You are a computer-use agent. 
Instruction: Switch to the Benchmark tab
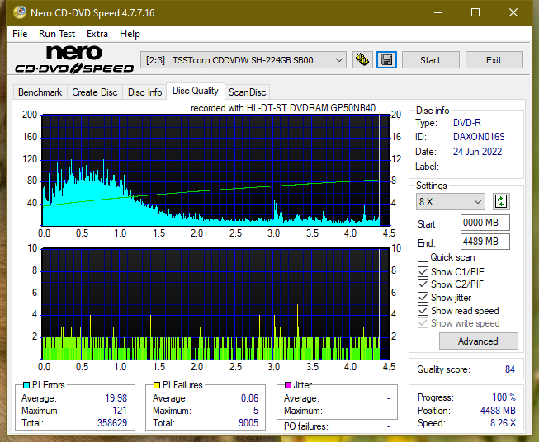click(x=40, y=92)
